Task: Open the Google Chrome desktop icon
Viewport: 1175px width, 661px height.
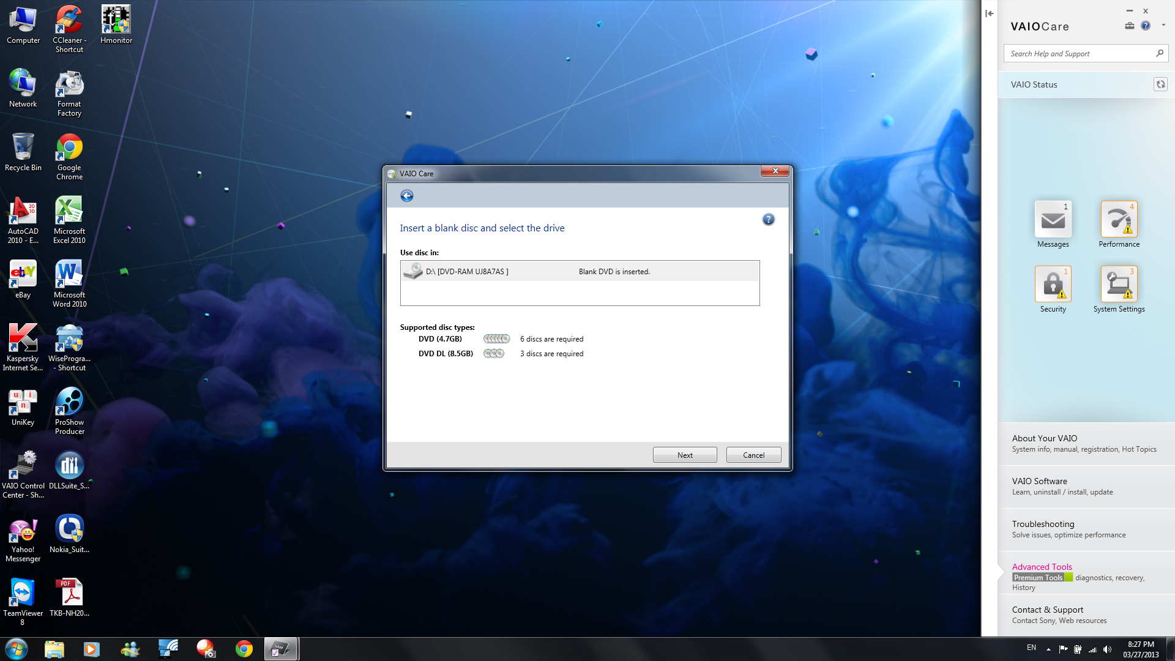Action: point(69,157)
